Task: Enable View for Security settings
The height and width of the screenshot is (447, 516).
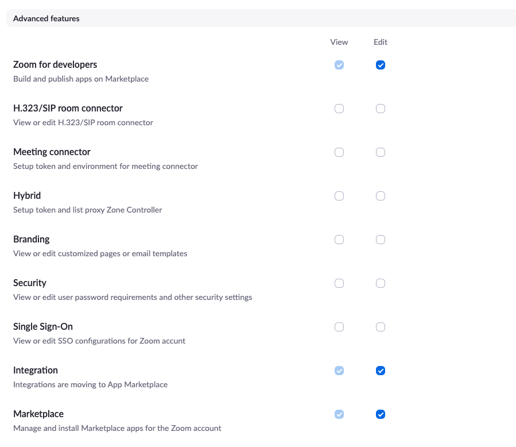Action: 339,283
